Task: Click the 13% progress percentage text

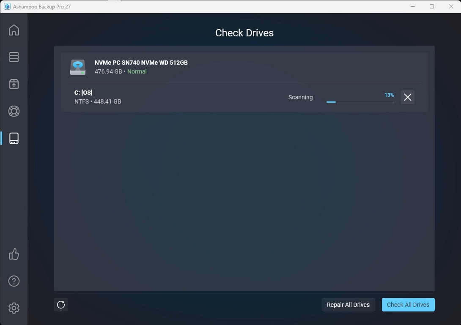Action: (x=389, y=95)
